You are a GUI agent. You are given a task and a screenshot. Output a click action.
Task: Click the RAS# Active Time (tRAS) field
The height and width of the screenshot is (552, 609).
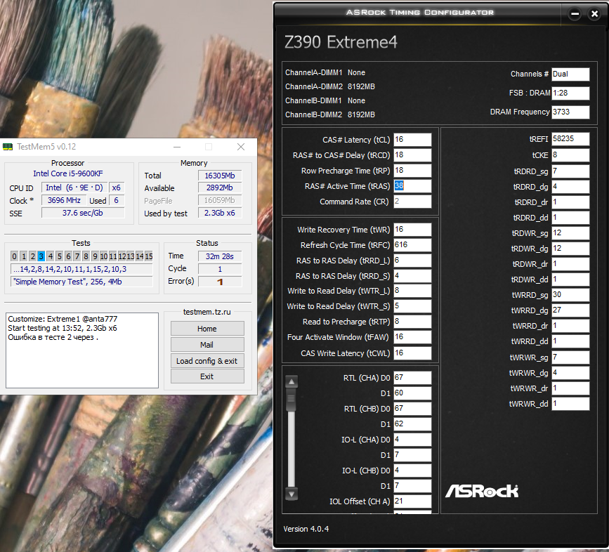pyautogui.click(x=412, y=186)
